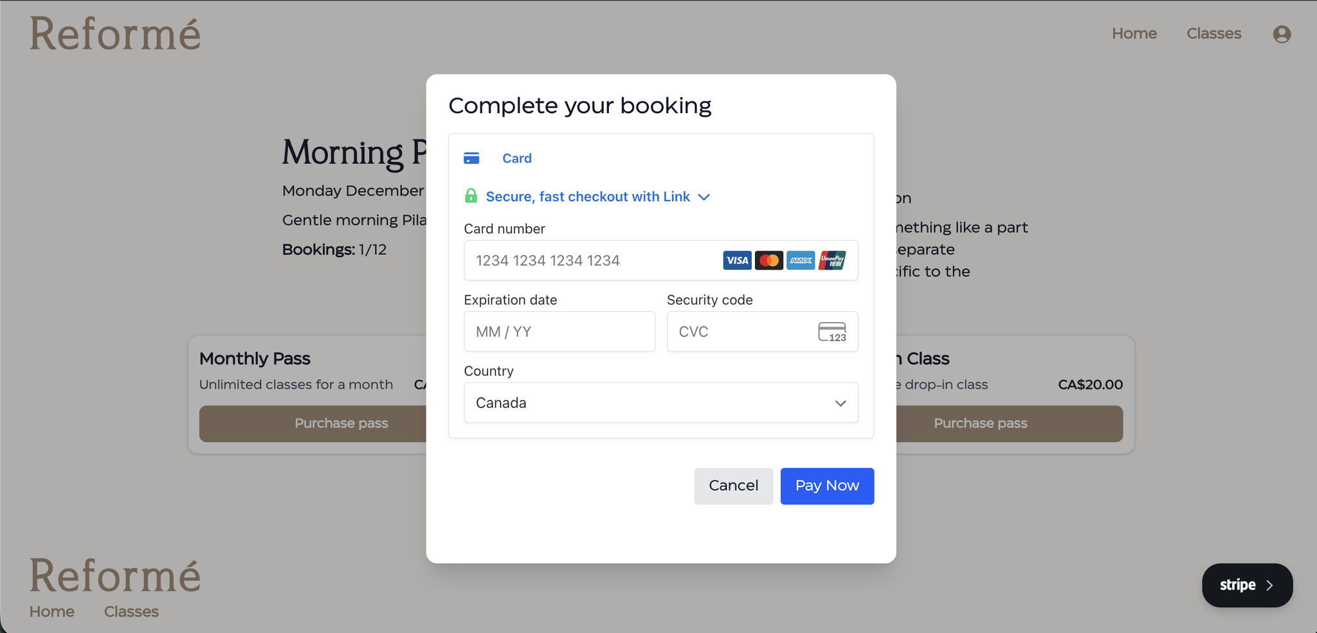Screen dimensions: 1317x633
Task: Click the Visa card logo
Action: (737, 260)
